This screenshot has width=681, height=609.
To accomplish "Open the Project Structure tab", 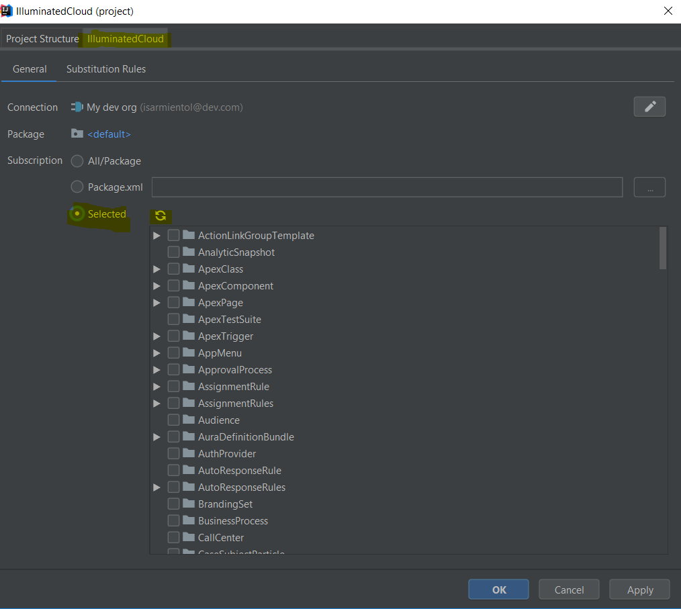I will [42, 39].
